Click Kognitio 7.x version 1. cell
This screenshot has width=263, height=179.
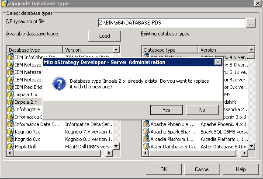(x=89, y=132)
